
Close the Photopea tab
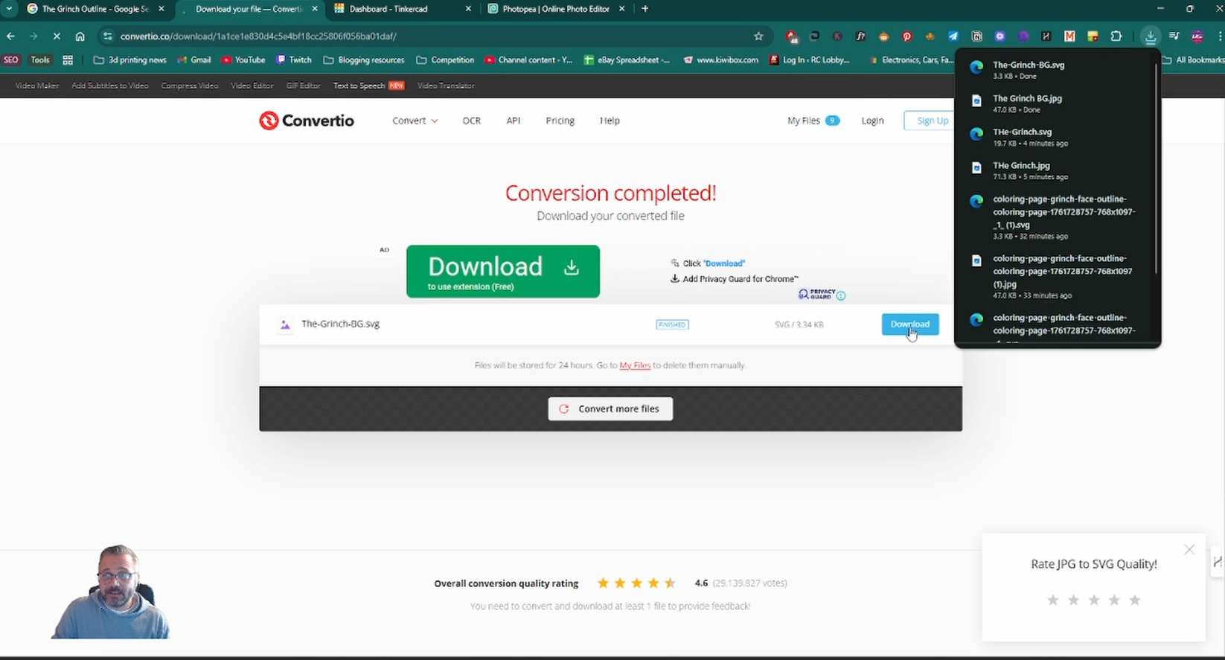(622, 9)
